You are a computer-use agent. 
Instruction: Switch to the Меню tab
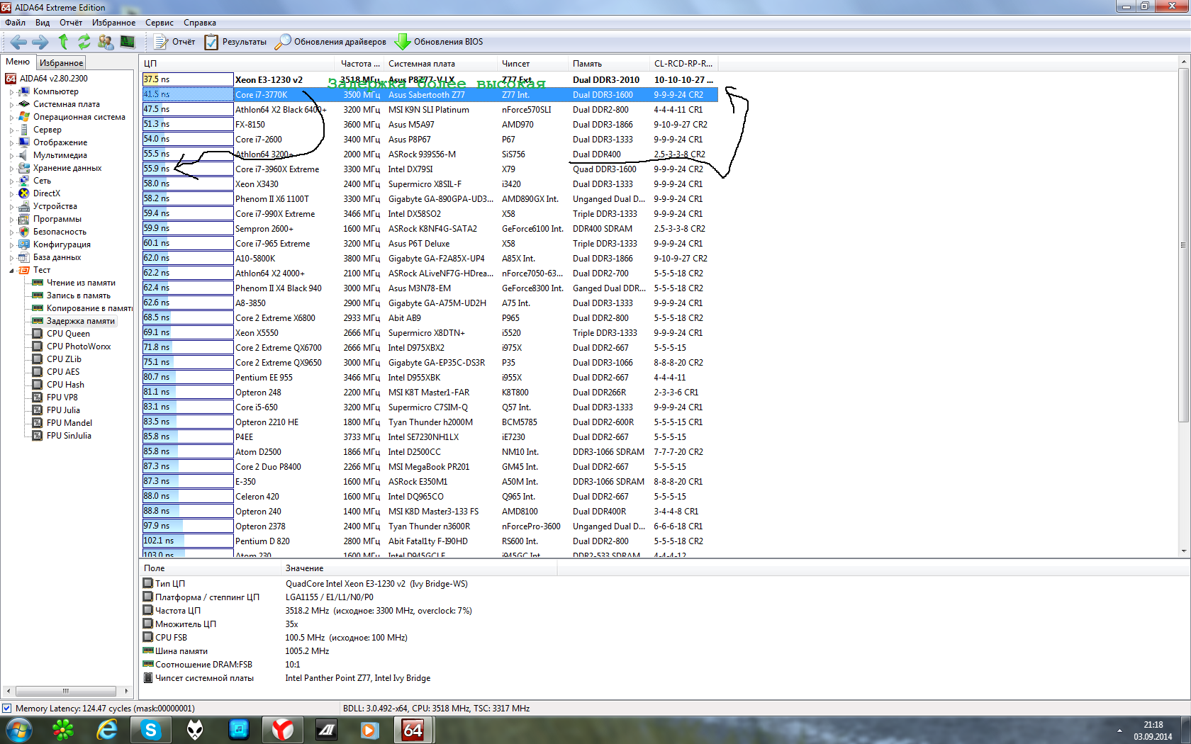pyautogui.click(x=18, y=62)
